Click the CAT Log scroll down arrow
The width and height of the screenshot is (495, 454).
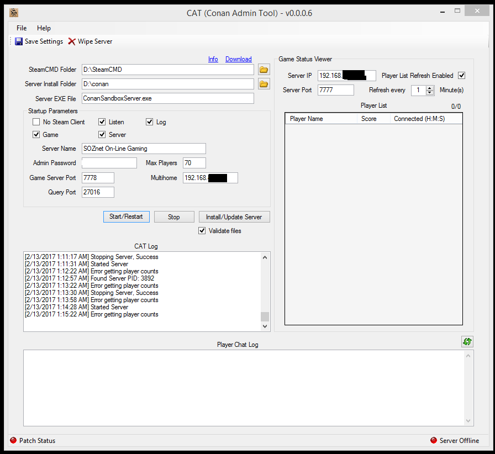tap(265, 326)
